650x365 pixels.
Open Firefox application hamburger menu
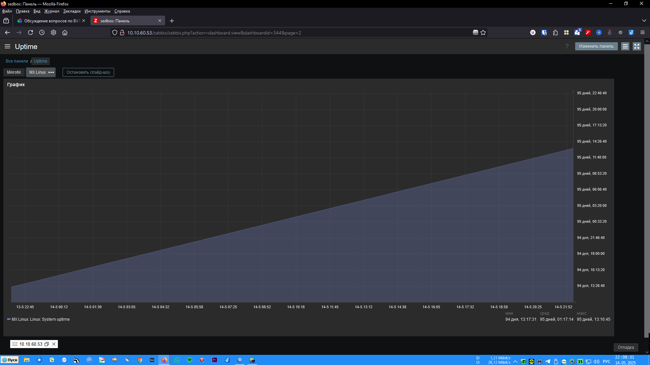pos(643,32)
